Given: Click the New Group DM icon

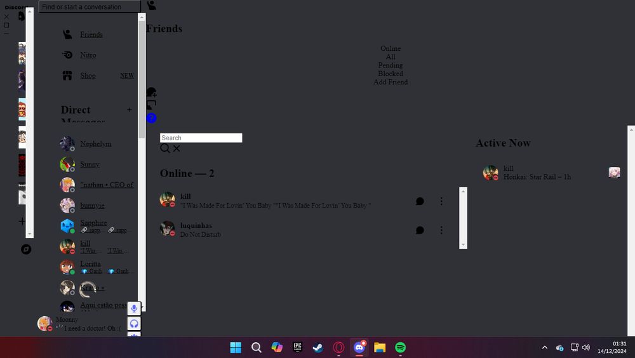Looking at the screenshot, I should pyautogui.click(x=152, y=92).
